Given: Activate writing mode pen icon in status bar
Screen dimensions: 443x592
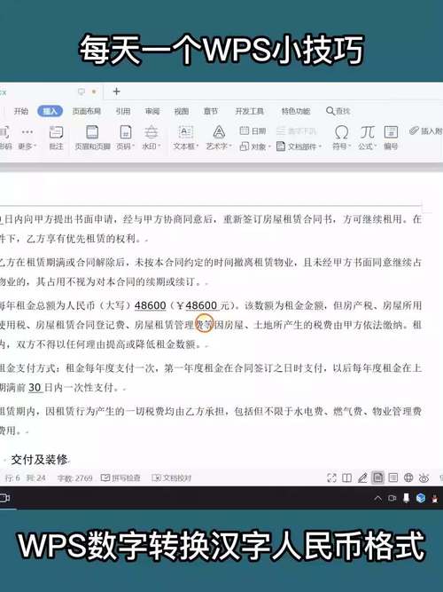Looking at the screenshot, I should (362, 478).
